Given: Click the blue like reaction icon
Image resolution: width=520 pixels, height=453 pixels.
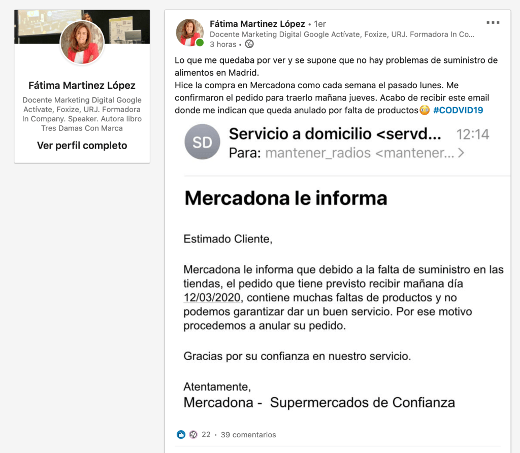Looking at the screenshot, I should coord(181,434).
